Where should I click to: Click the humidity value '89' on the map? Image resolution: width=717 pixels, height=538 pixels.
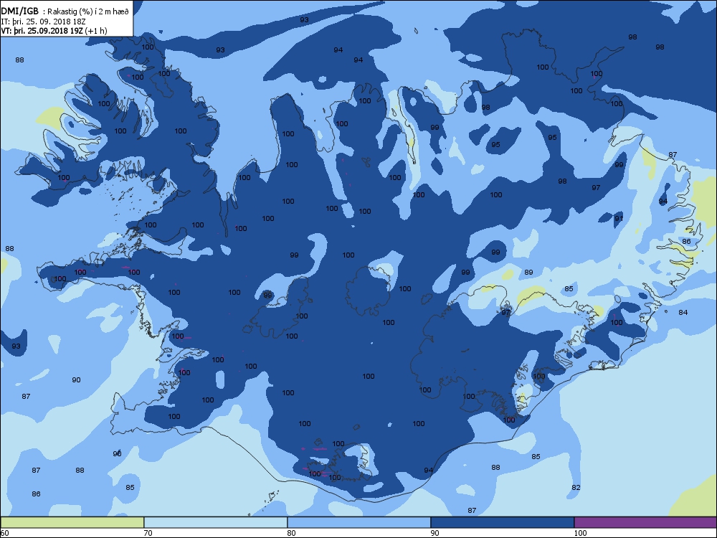tap(528, 272)
